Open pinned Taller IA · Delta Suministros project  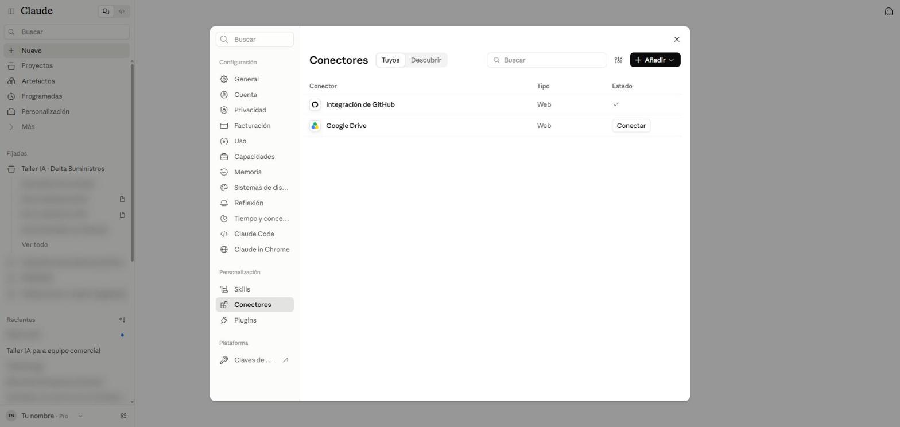tap(67, 169)
